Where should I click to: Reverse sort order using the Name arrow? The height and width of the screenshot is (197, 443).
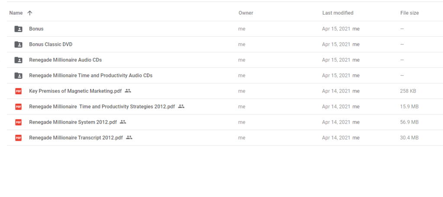[x=30, y=13]
